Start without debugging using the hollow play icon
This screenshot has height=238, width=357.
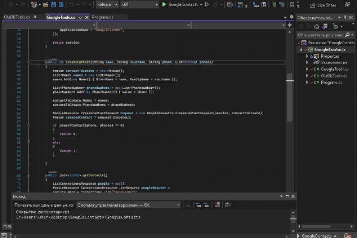207,4
